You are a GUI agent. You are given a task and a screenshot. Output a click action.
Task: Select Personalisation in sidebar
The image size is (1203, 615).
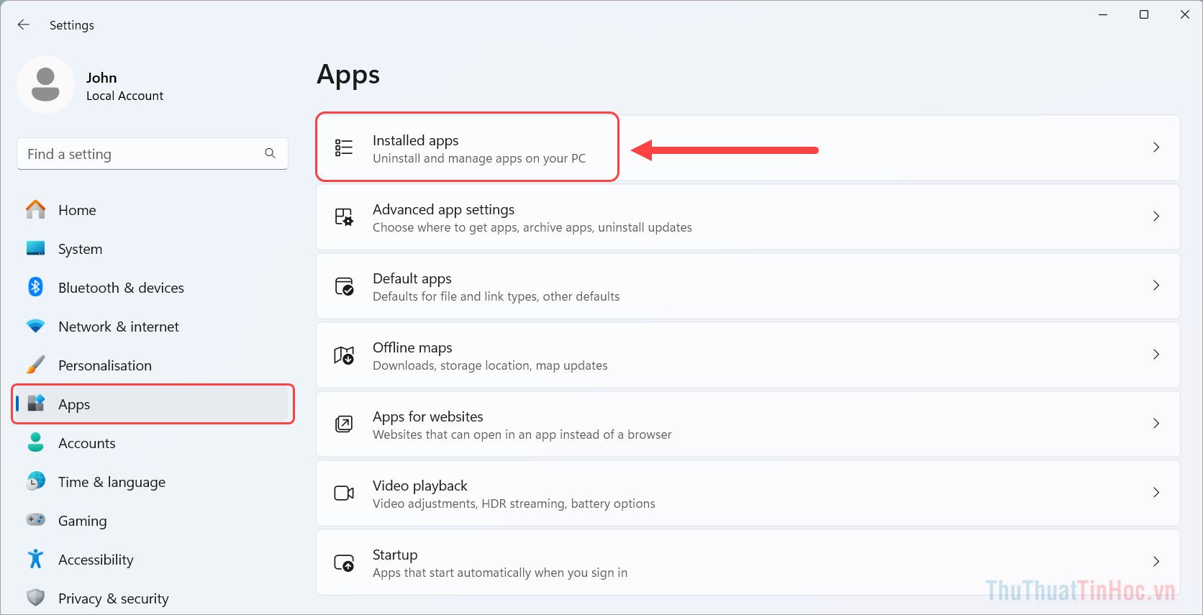153,365
